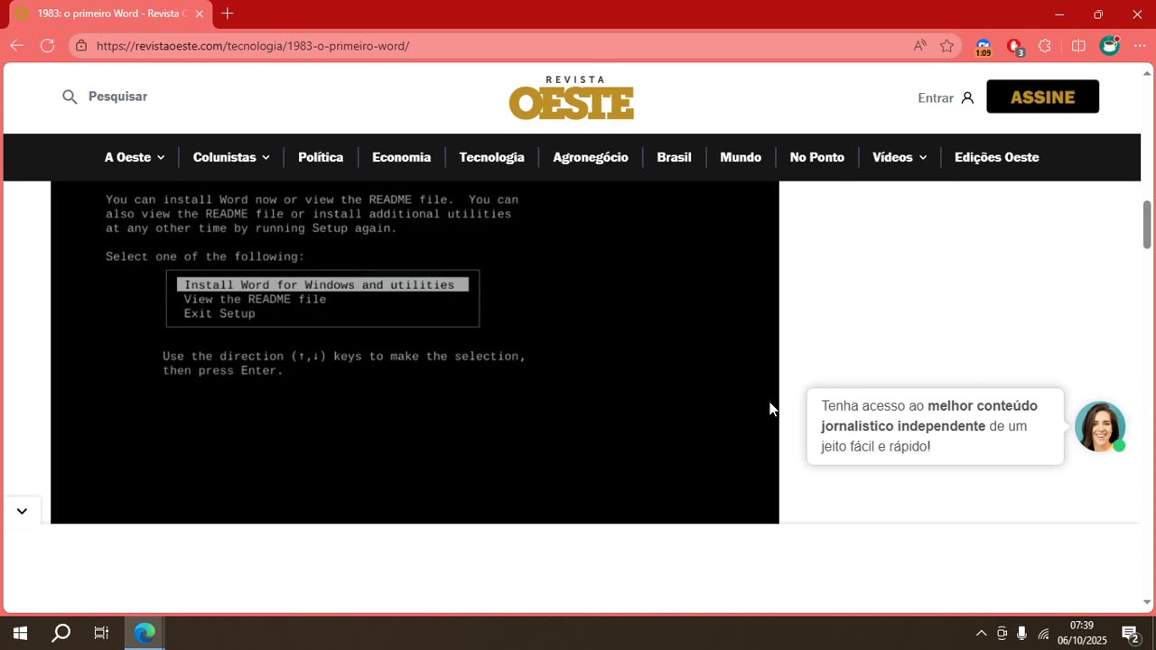Open the Windows Start menu
Image resolution: width=1156 pixels, height=650 pixels.
(20, 633)
